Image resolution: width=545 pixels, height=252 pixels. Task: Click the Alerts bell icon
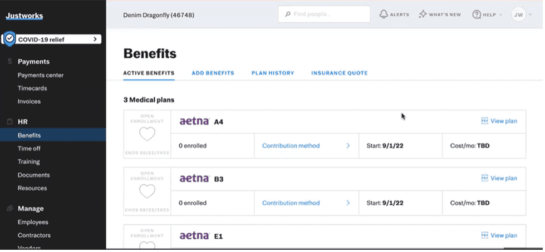click(384, 14)
